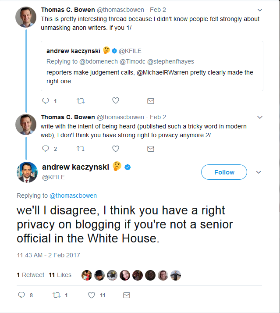Screen dimensions: 280x313
Task: Expand the chevron menu beside Follow button
Action: pyautogui.click(x=259, y=172)
